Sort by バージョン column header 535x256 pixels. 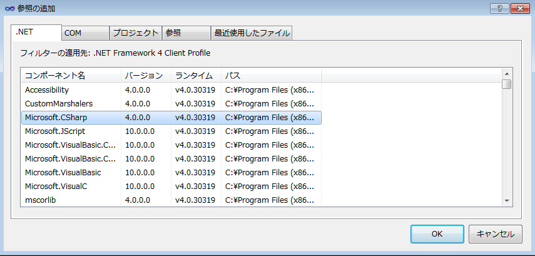coord(146,76)
